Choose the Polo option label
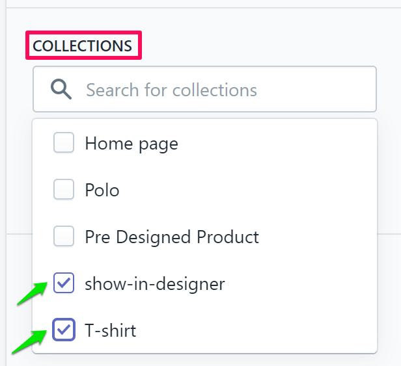Viewport: 401px width, 366px height. [102, 190]
